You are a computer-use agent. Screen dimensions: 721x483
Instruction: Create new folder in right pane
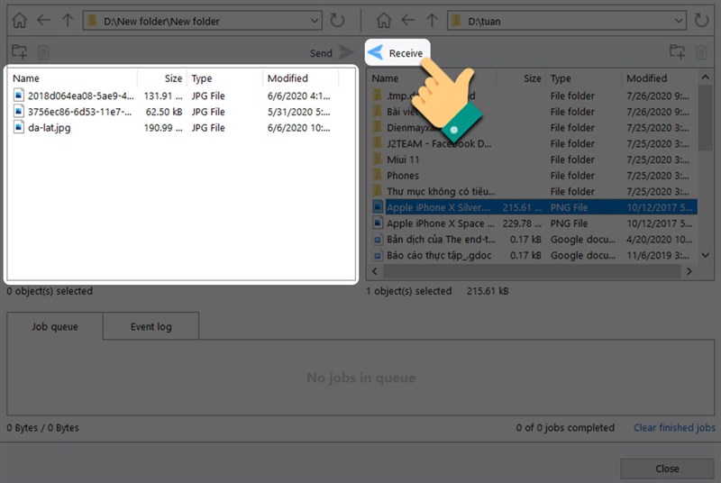pos(678,52)
